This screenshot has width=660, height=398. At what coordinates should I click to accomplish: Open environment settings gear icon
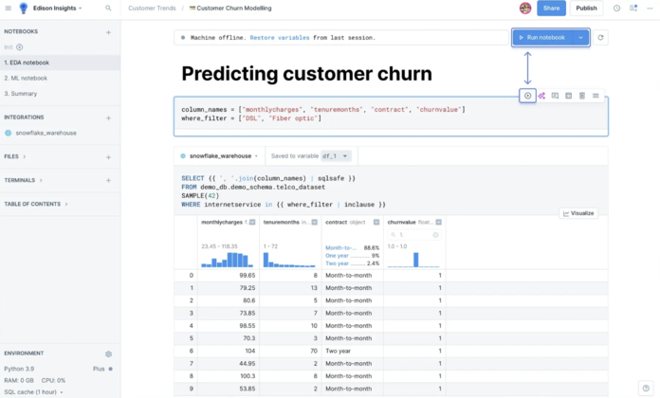coord(108,353)
